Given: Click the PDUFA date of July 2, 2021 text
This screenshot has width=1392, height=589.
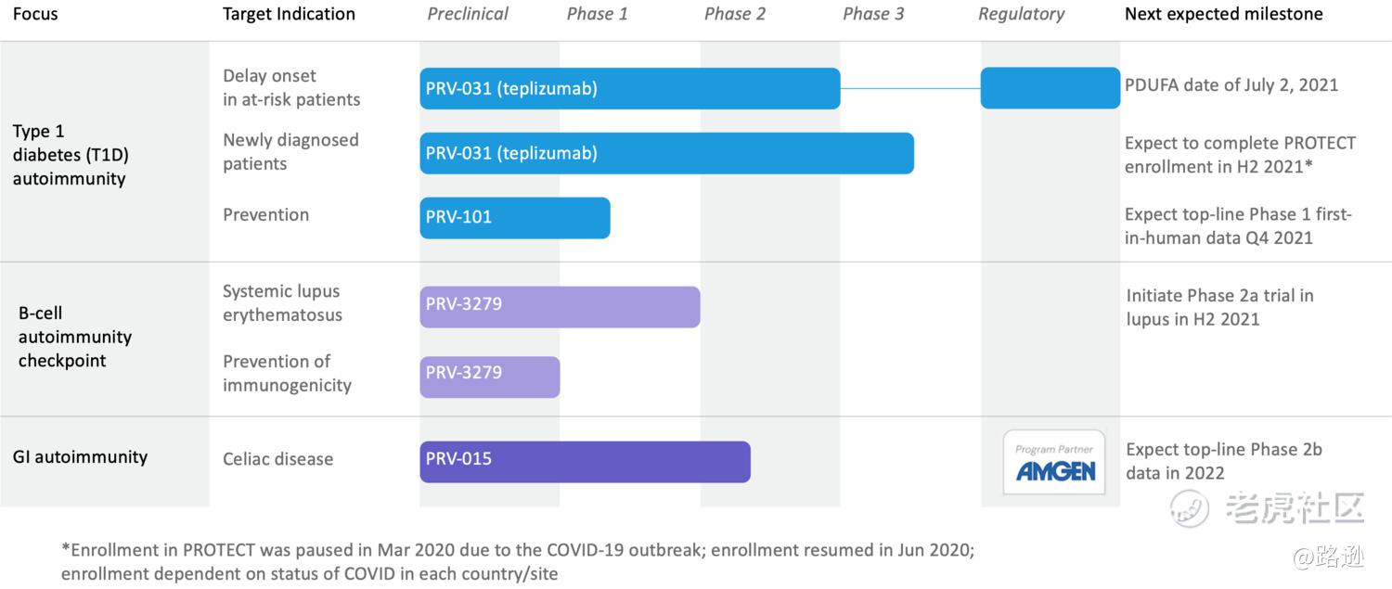Looking at the screenshot, I should [x=1231, y=85].
